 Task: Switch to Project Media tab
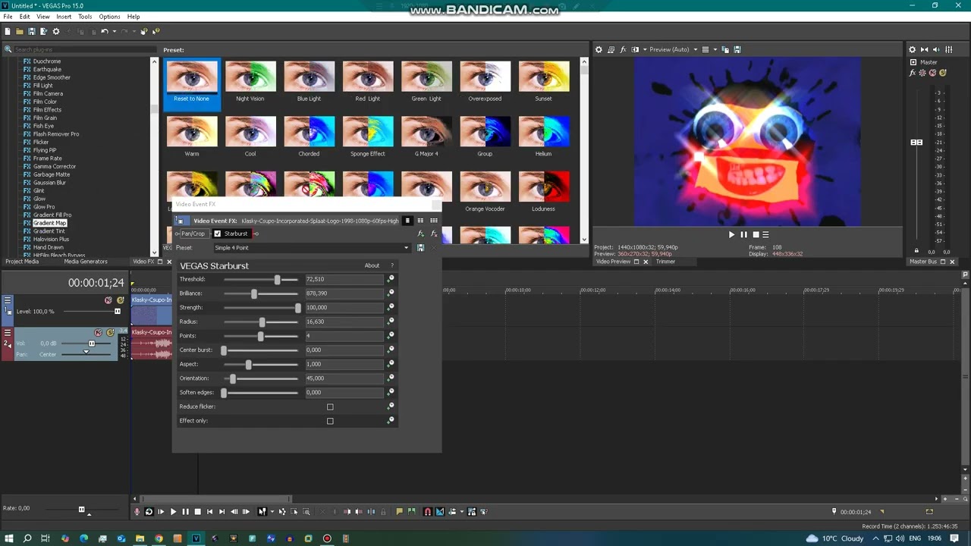coord(22,262)
